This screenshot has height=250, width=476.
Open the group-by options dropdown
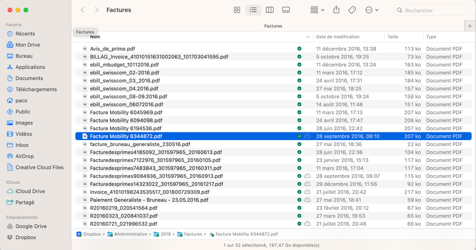[317, 10]
